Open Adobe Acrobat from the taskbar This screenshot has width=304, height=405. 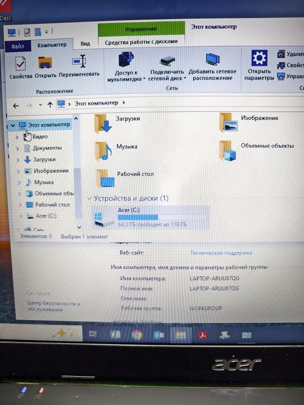click(203, 335)
